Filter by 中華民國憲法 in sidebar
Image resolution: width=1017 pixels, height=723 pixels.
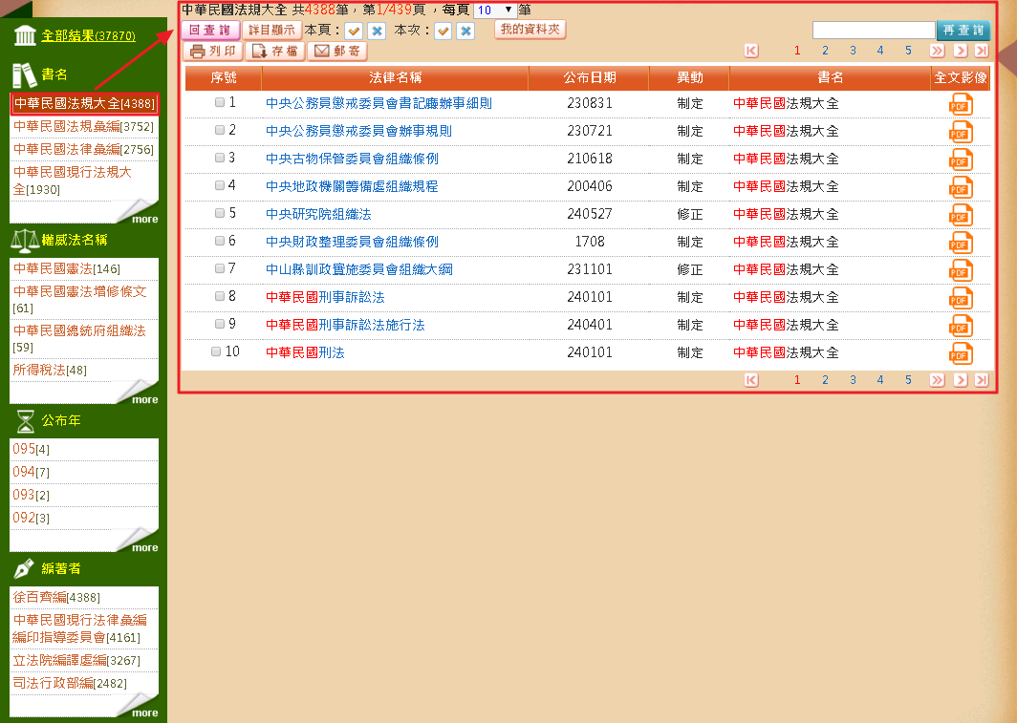[53, 268]
